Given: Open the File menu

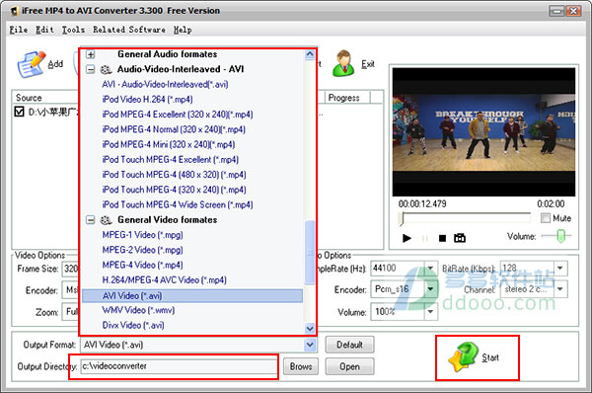Looking at the screenshot, I should [x=19, y=30].
